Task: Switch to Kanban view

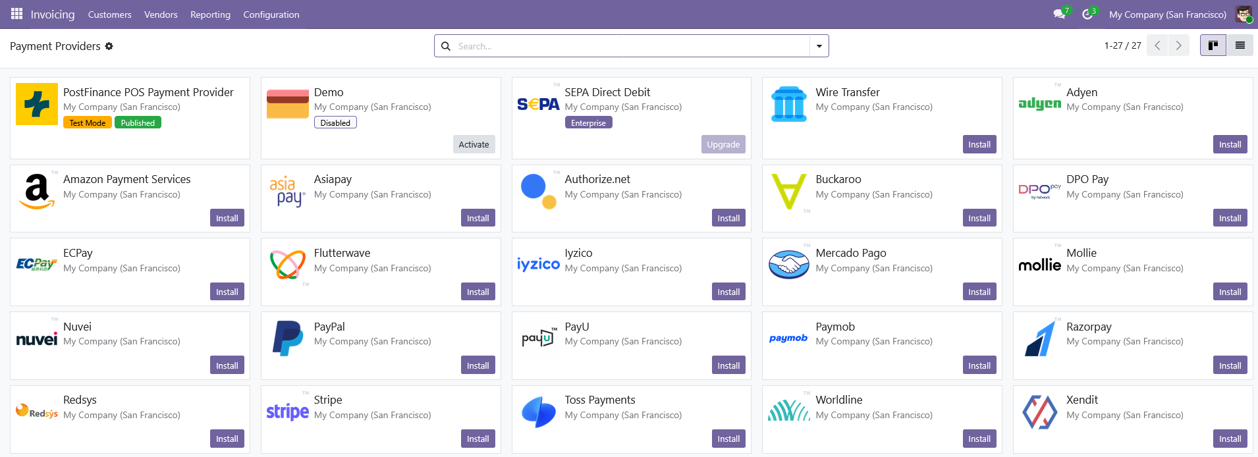Action: pos(1213,45)
